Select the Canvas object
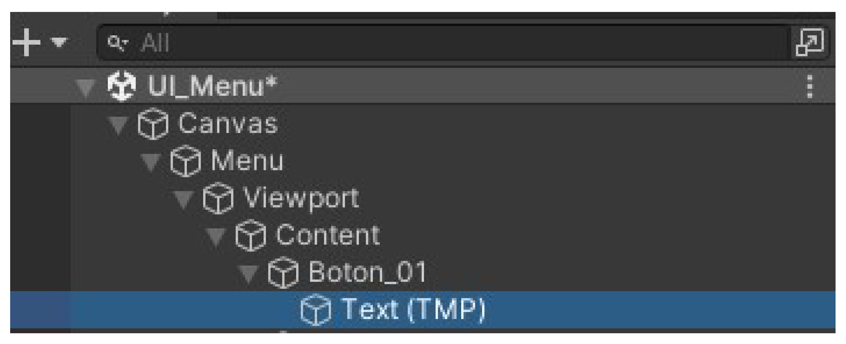Image resolution: width=846 pixels, height=344 pixels. pos(228,124)
